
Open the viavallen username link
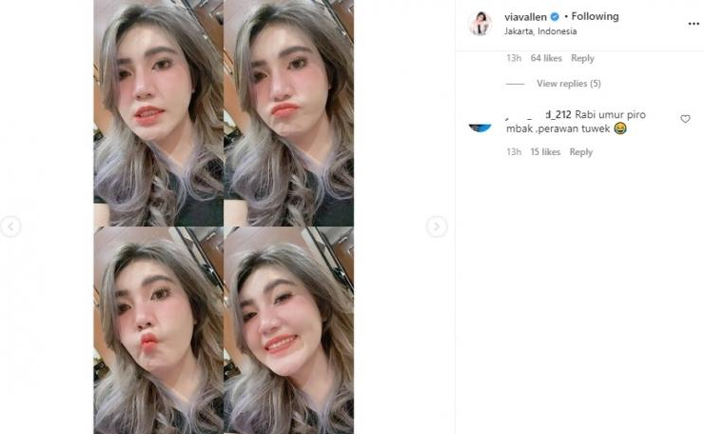[525, 17]
